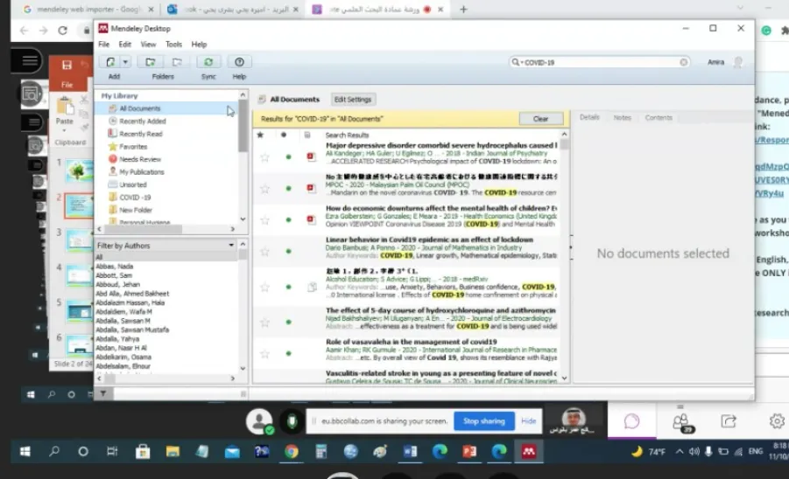The height and width of the screenshot is (479, 789).
Task: Expand the Filter by Authors dropdown
Action: coord(231,245)
